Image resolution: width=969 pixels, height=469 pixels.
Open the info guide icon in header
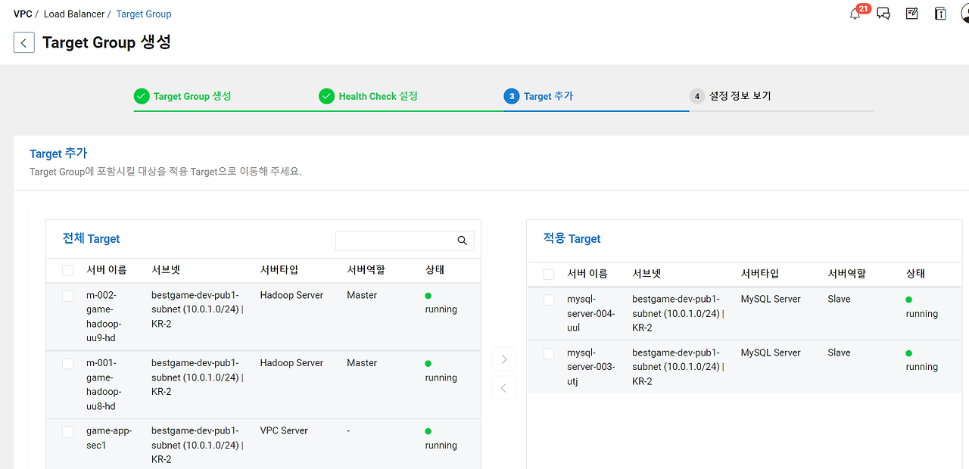click(940, 14)
